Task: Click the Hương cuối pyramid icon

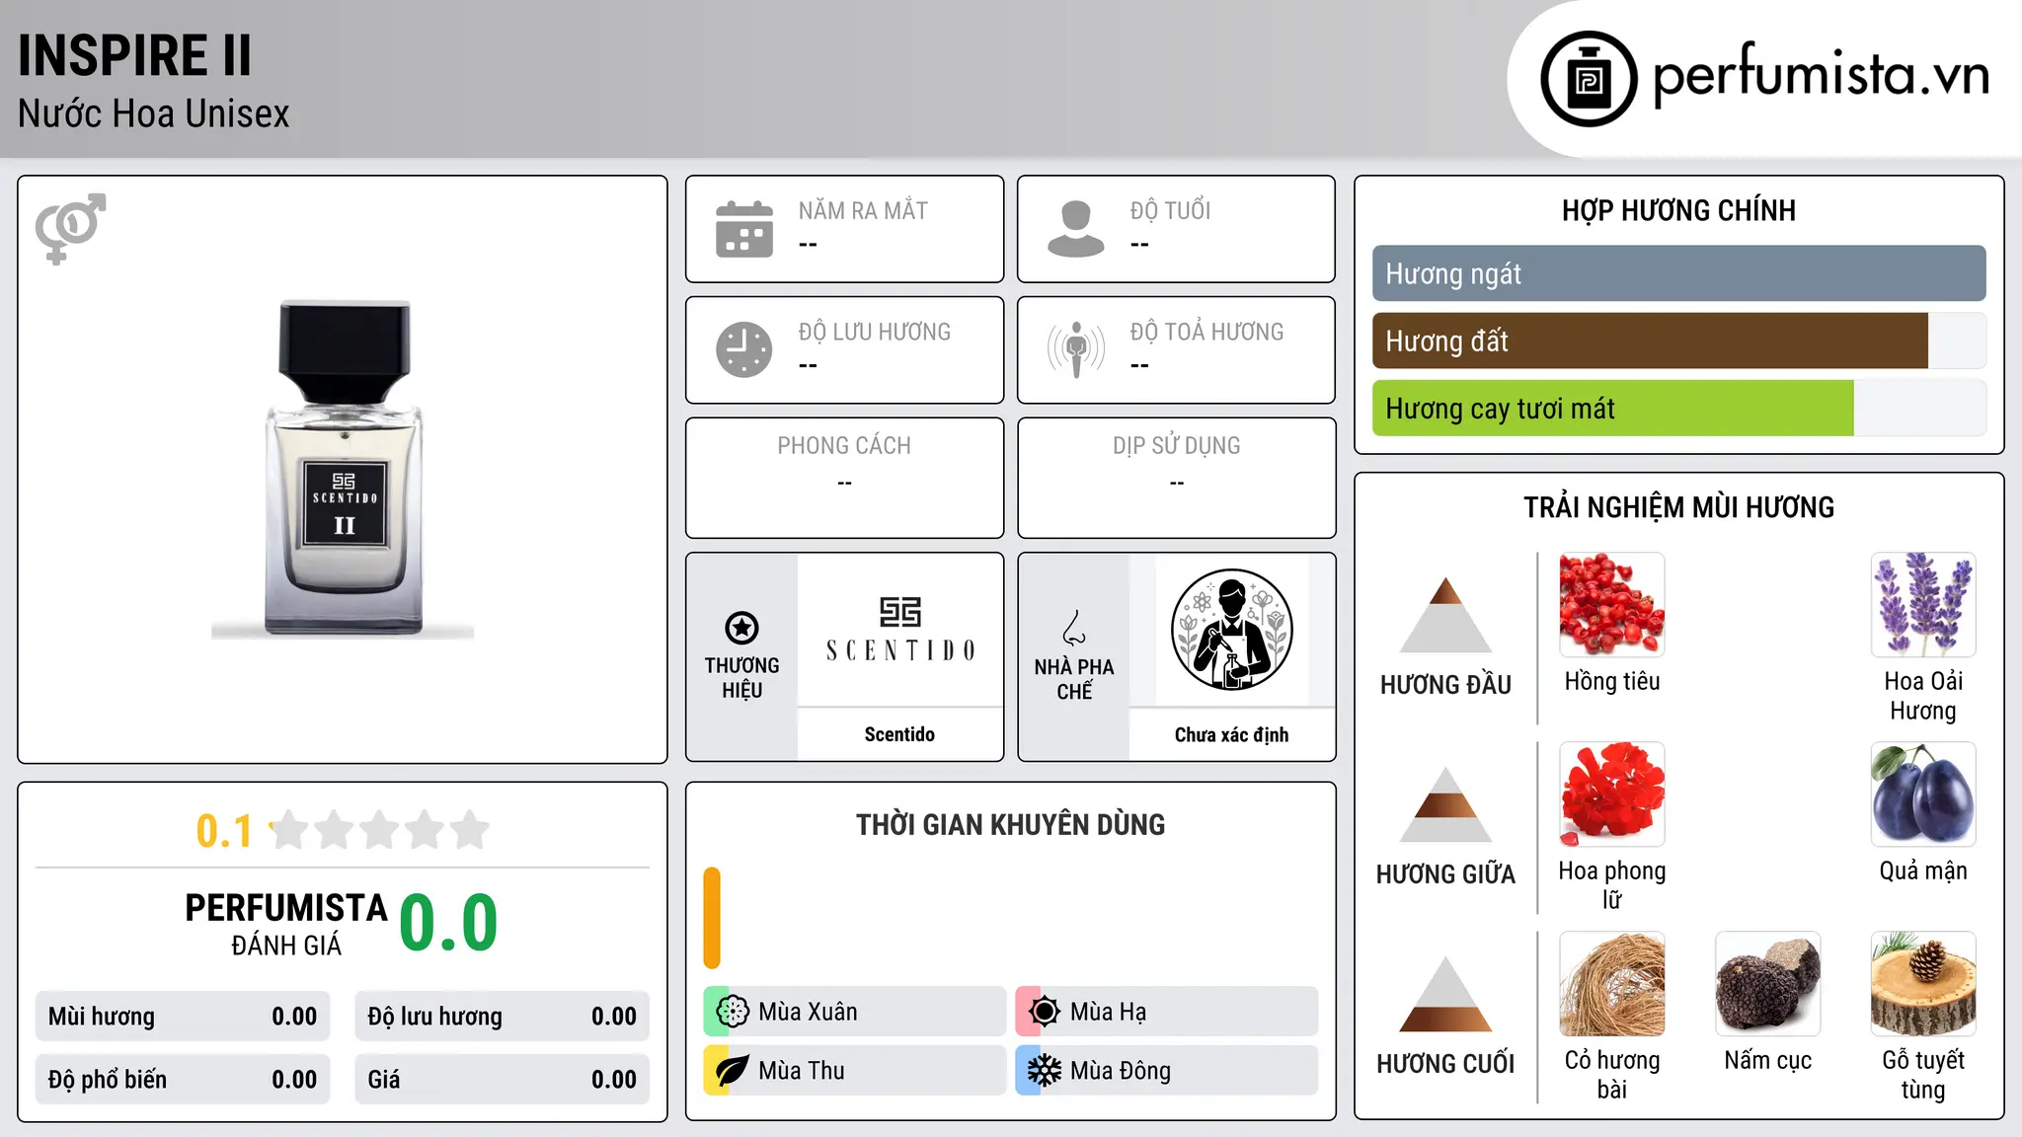Action: coord(1445,994)
